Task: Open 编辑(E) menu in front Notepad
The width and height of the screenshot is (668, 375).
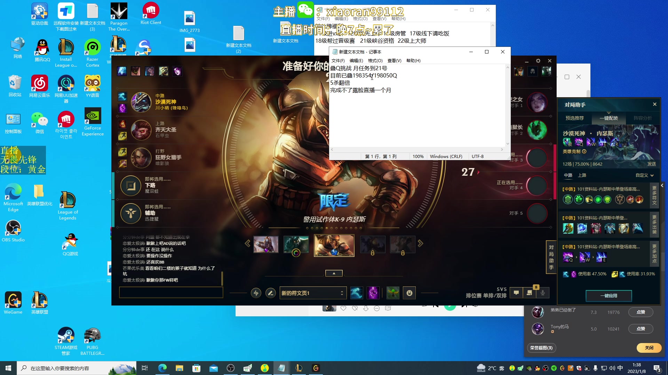Action: (x=356, y=60)
